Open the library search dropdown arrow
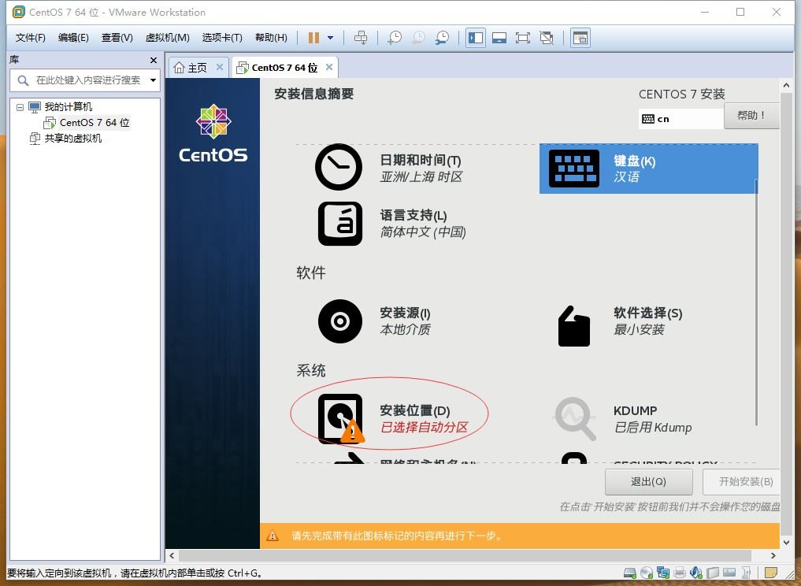This screenshot has width=801, height=586. pos(153,80)
